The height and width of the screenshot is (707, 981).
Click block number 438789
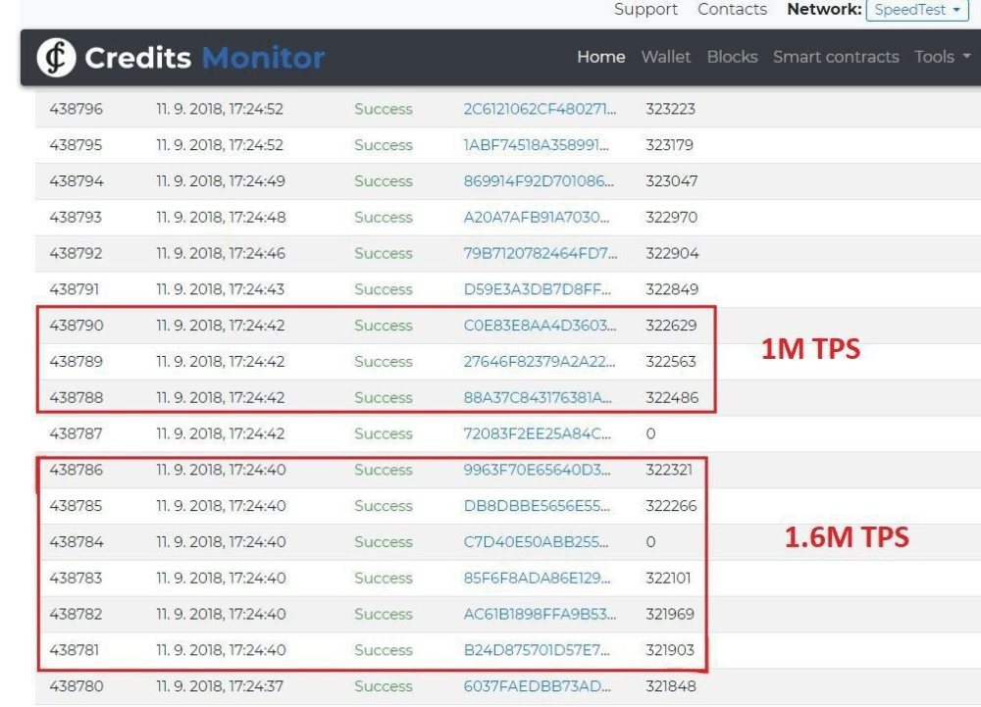click(x=76, y=362)
